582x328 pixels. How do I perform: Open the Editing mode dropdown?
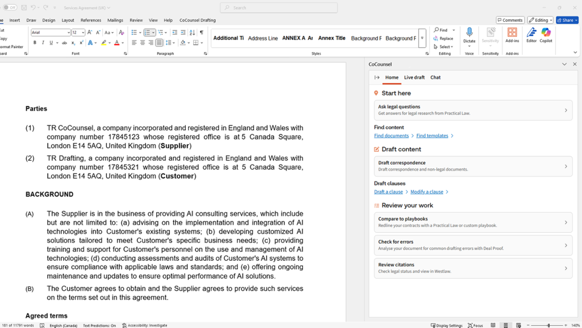pyautogui.click(x=540, y=20)
